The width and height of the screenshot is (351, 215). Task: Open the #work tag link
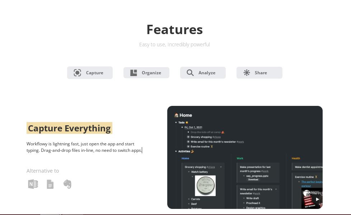240,142
